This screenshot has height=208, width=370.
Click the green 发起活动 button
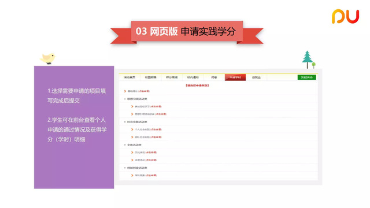[306, 77]
